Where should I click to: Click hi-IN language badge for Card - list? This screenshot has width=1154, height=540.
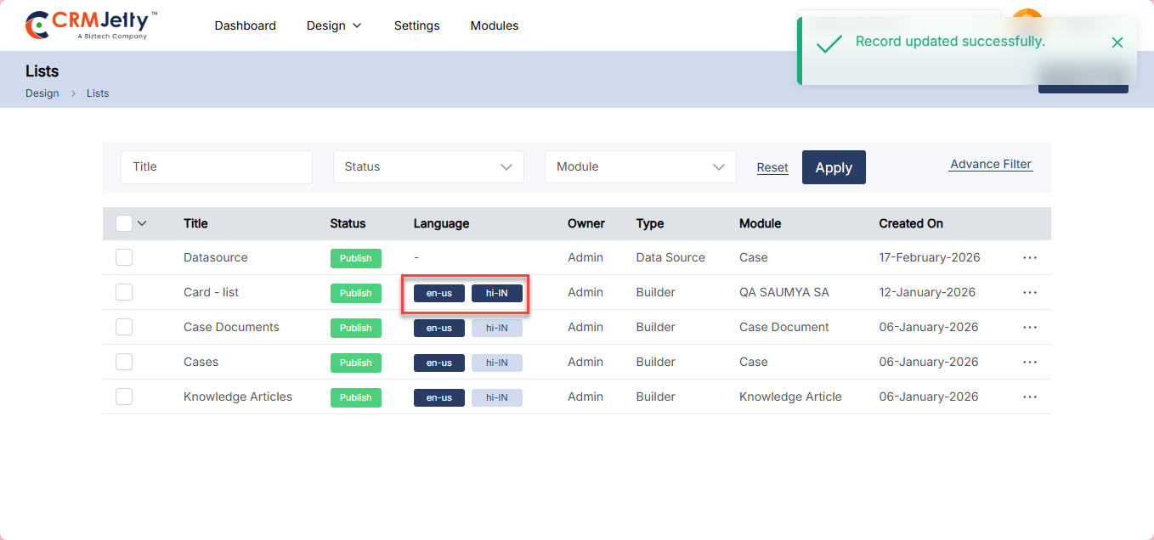pyautogui.click(x=496, y=293)
